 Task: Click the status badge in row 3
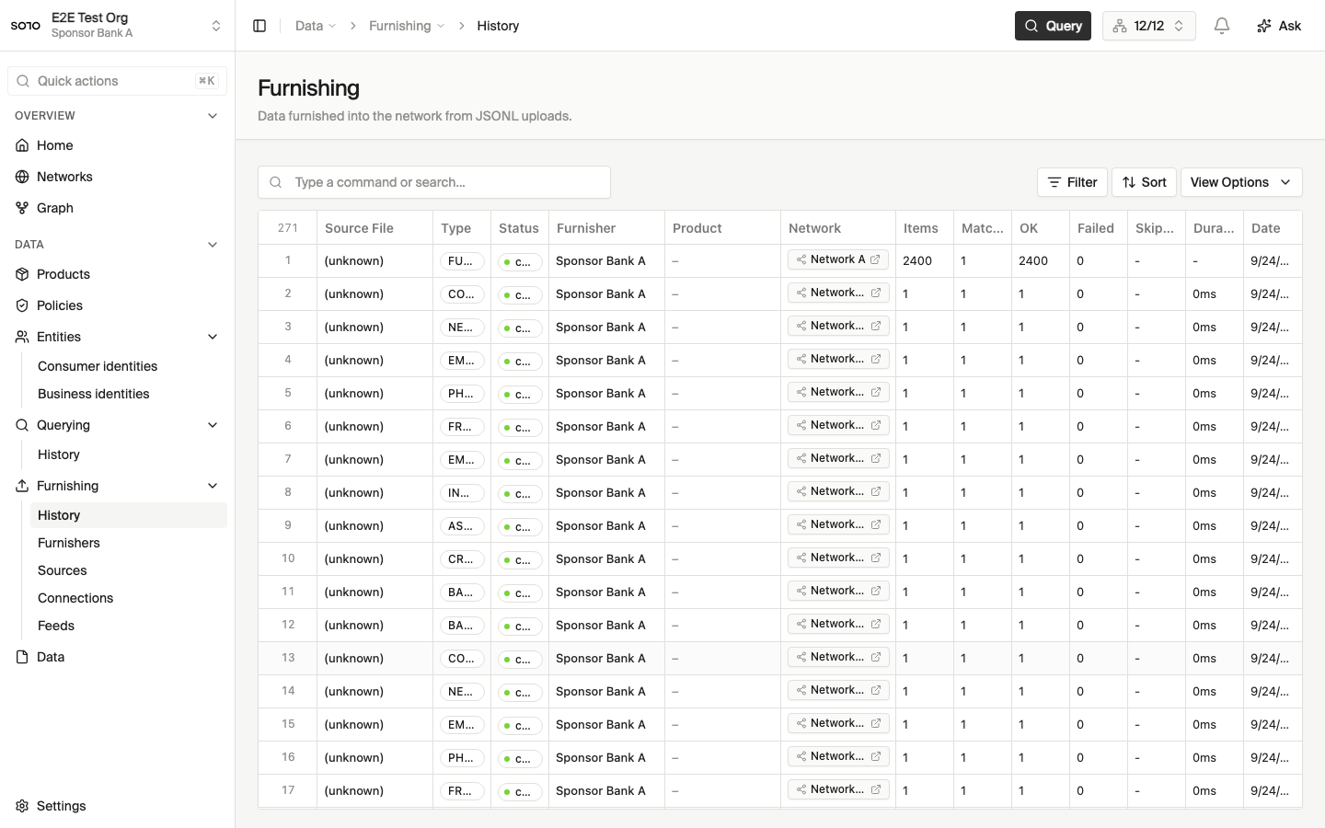pos(520,328)
